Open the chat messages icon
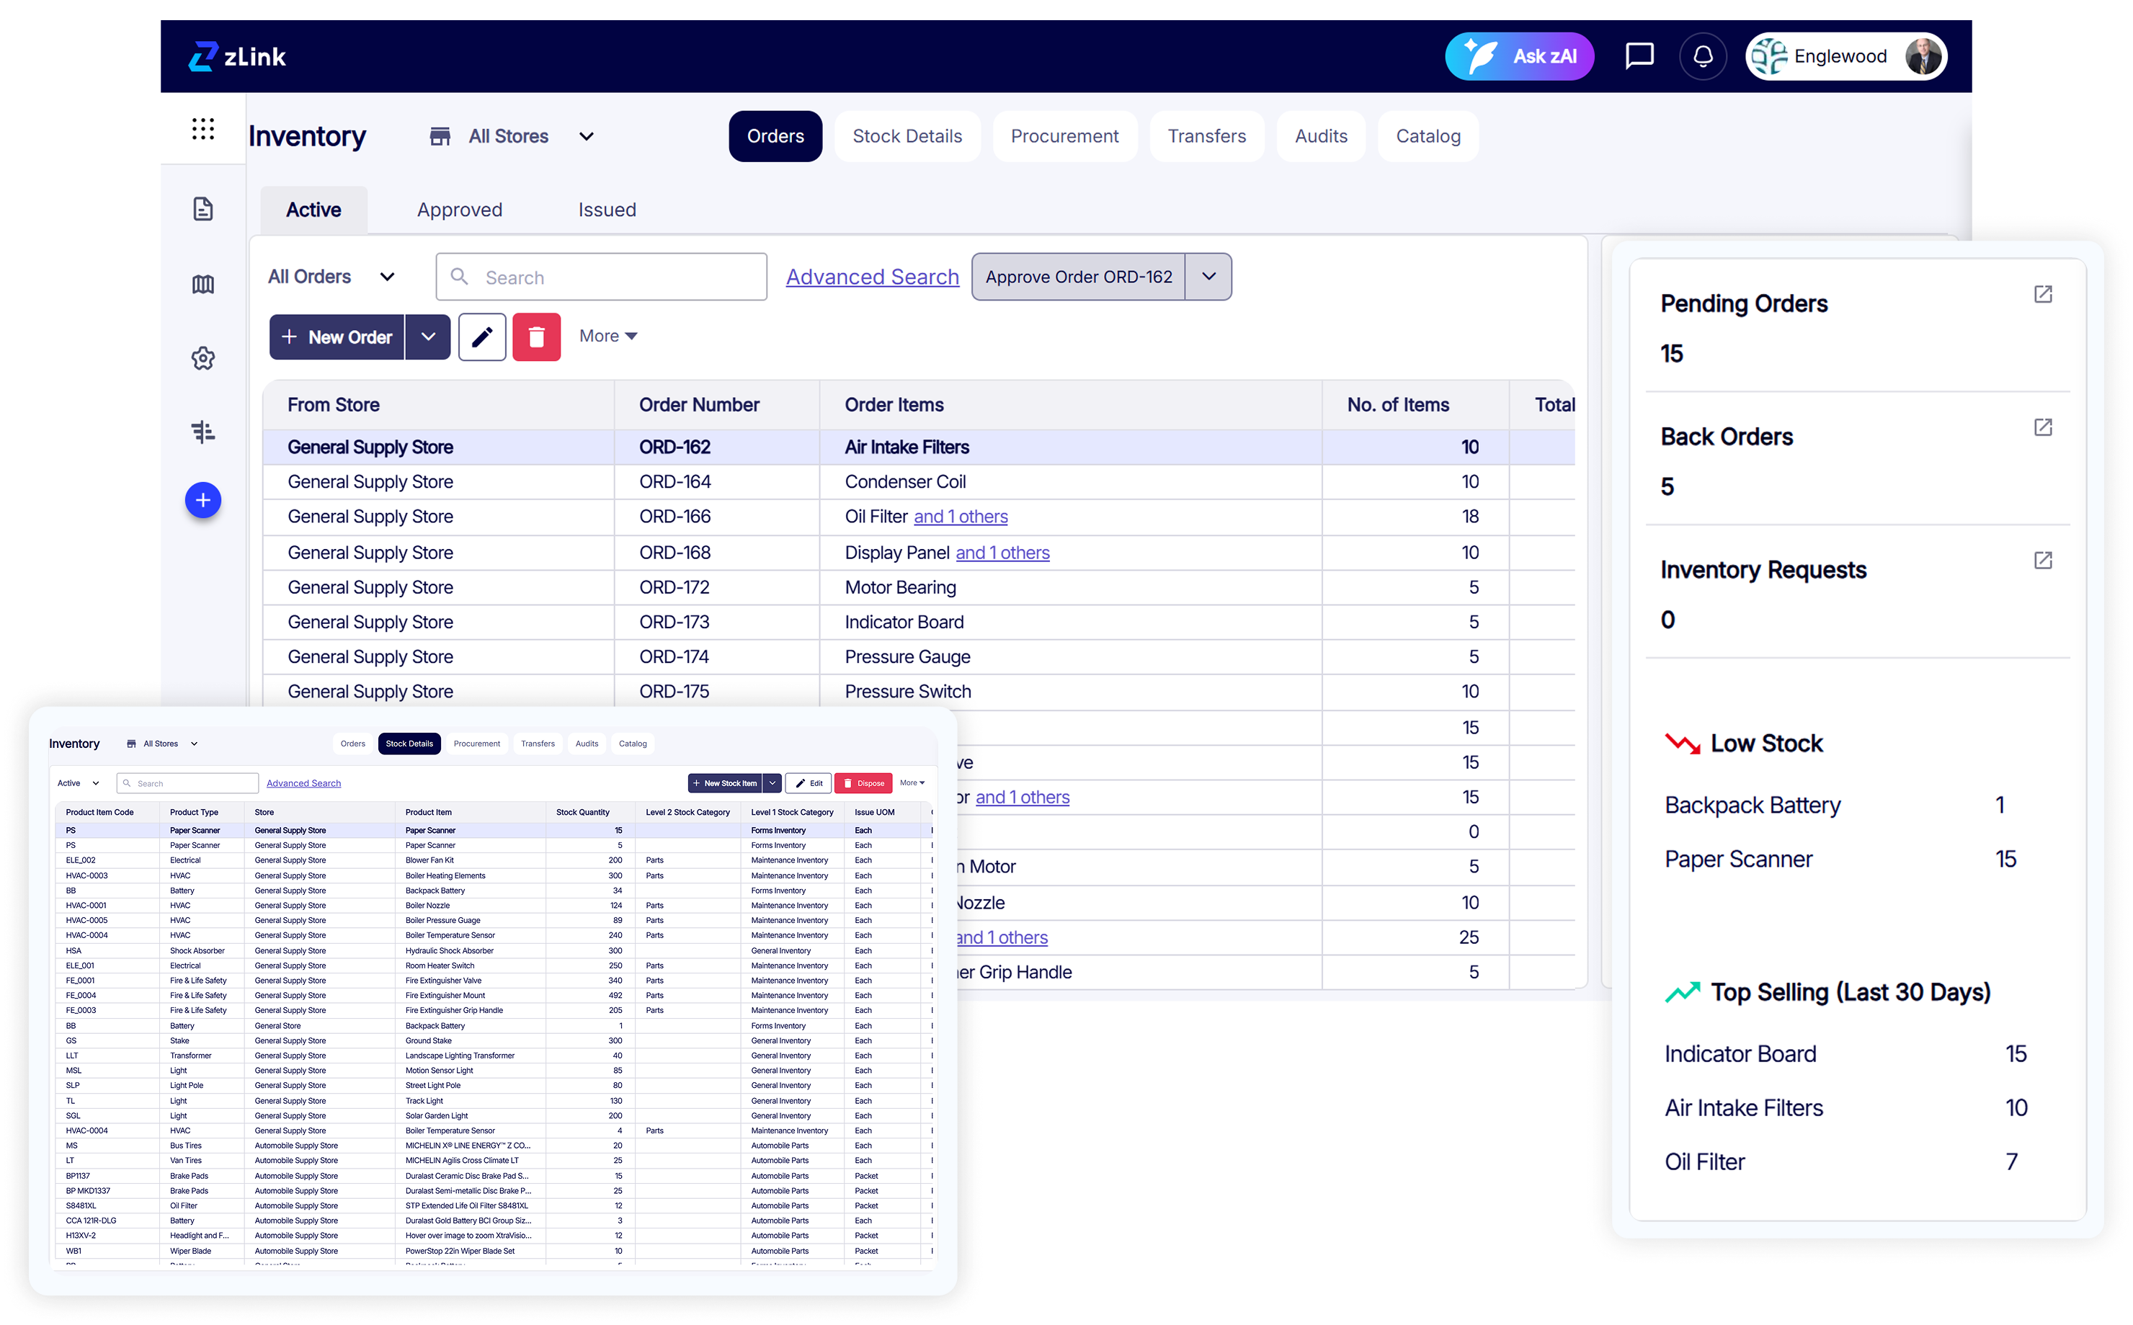Viewport: 2133px width, 1325px height. click(1639, 56)
